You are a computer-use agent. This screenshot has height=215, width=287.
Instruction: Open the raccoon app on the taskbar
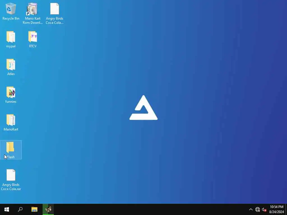click(48, 209)
